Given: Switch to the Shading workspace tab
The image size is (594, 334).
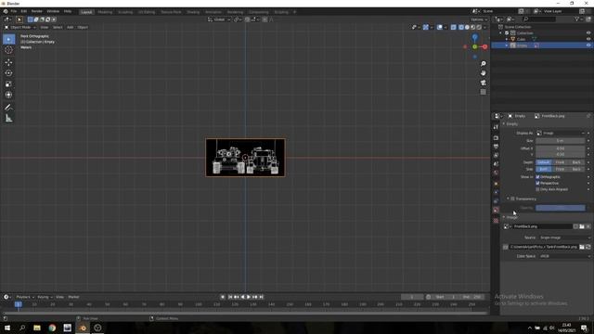Looking at the screenshot, I should 193,12.
